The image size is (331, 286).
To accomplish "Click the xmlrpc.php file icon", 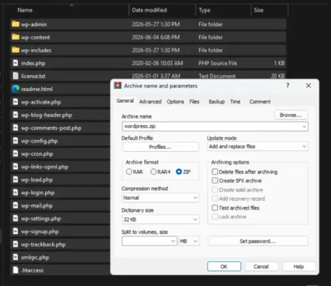I will pos(15,257).
